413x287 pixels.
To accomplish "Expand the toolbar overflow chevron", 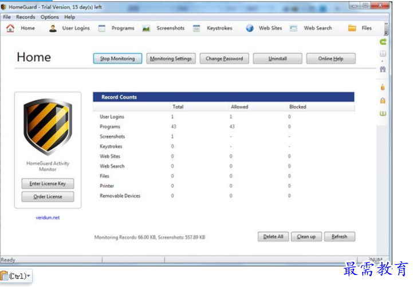I will pyautogui.click(x=386, y=33).
